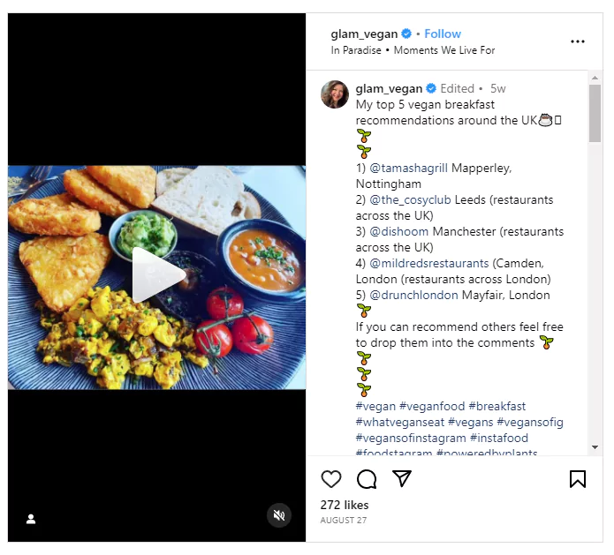View the 272 likes list
This screenshot has width=614, height=555.
point(345,505)
